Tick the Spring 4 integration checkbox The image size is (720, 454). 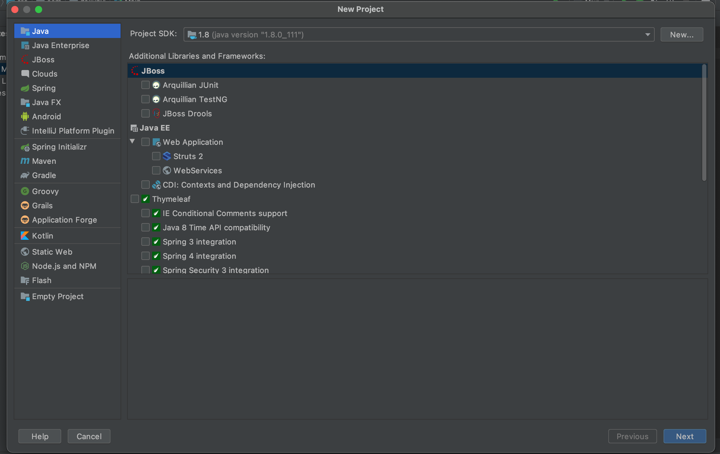pos(145,256)
